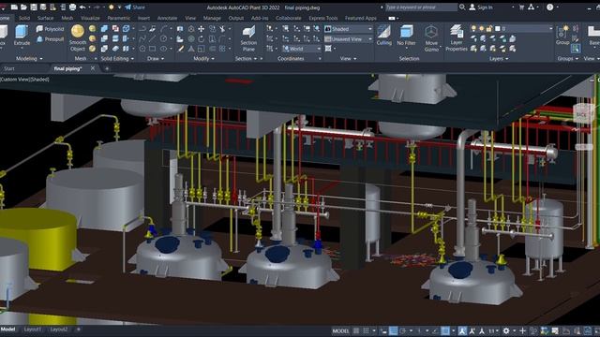Click the Erase pencil icon in the Modify panel
600x337 pixels.
[181, 49]
